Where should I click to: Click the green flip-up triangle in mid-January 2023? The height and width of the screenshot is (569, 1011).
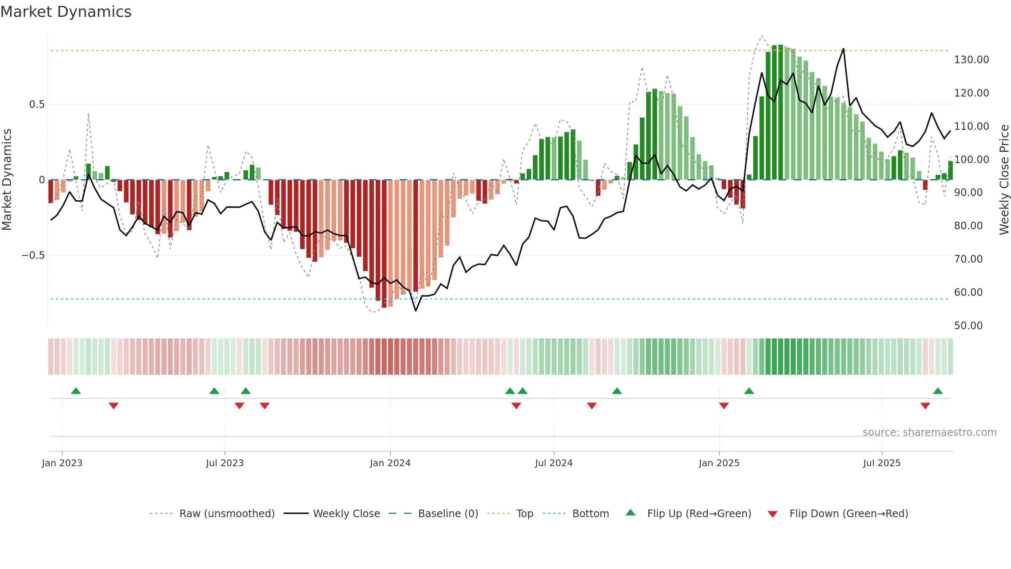click(x=76, y=391)
